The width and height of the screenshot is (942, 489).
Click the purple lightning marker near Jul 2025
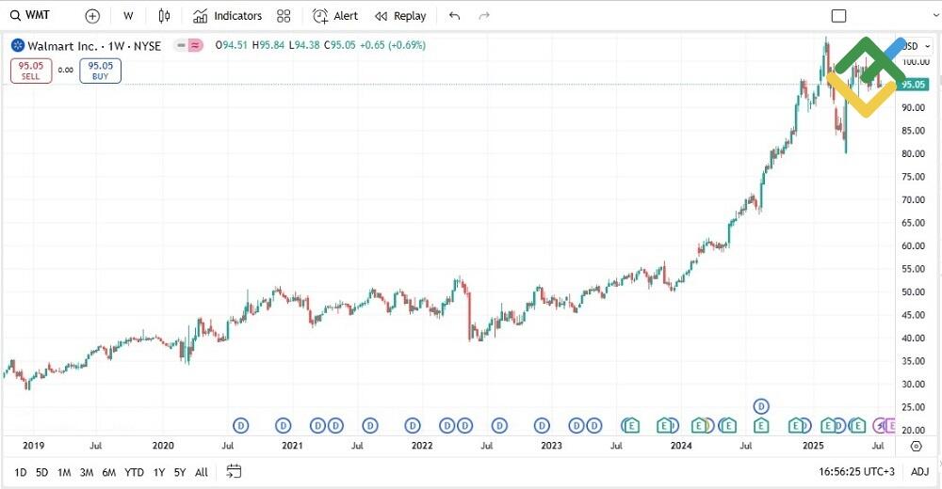click(x=880, y=426)
